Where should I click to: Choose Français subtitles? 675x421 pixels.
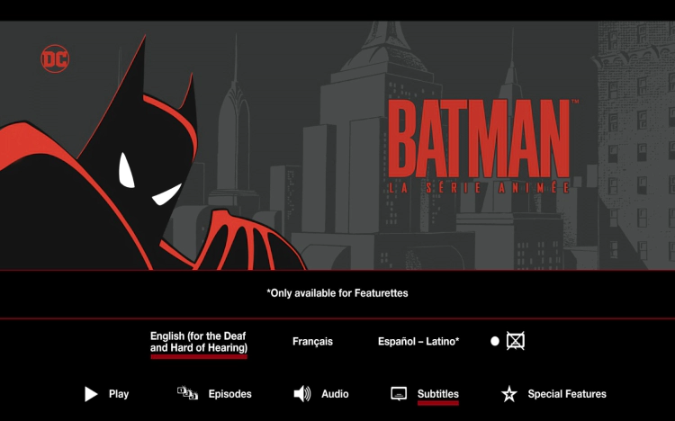click(312, 341)
